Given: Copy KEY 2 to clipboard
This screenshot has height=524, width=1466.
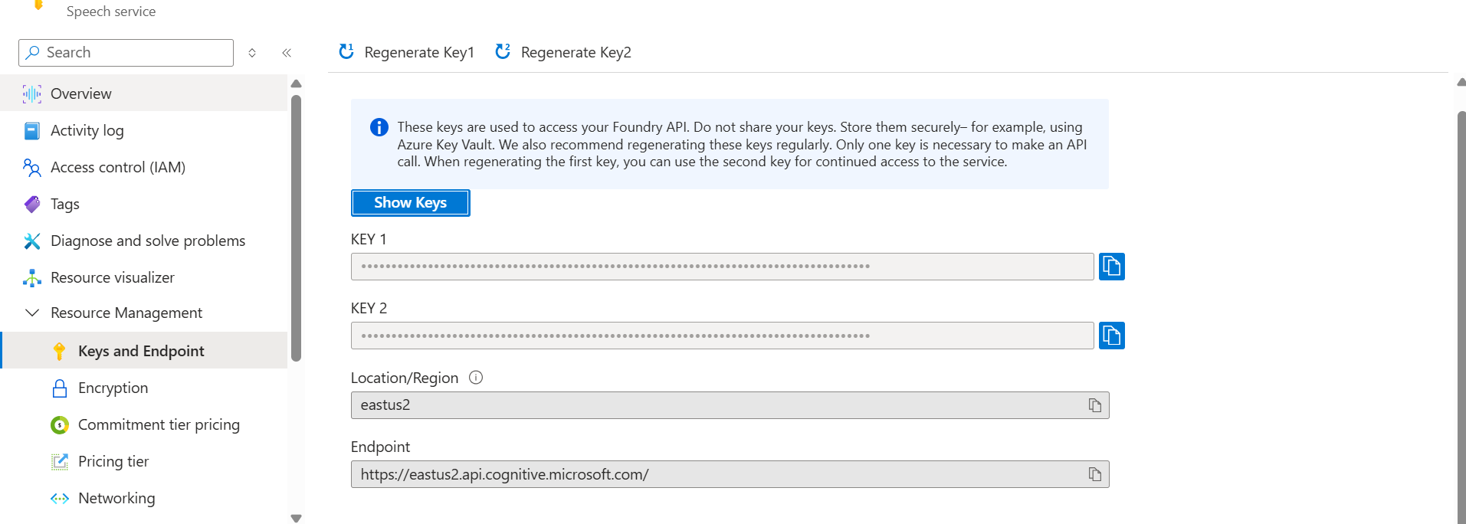Looking at the screenshot, I should click(1111, 336).
